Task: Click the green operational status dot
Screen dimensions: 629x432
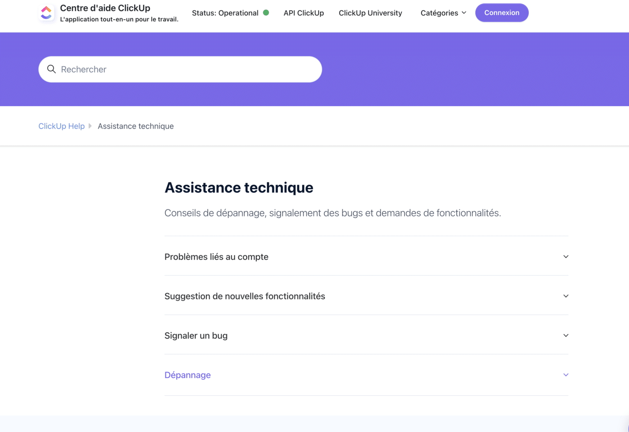Action: click(x=267, y=13)
